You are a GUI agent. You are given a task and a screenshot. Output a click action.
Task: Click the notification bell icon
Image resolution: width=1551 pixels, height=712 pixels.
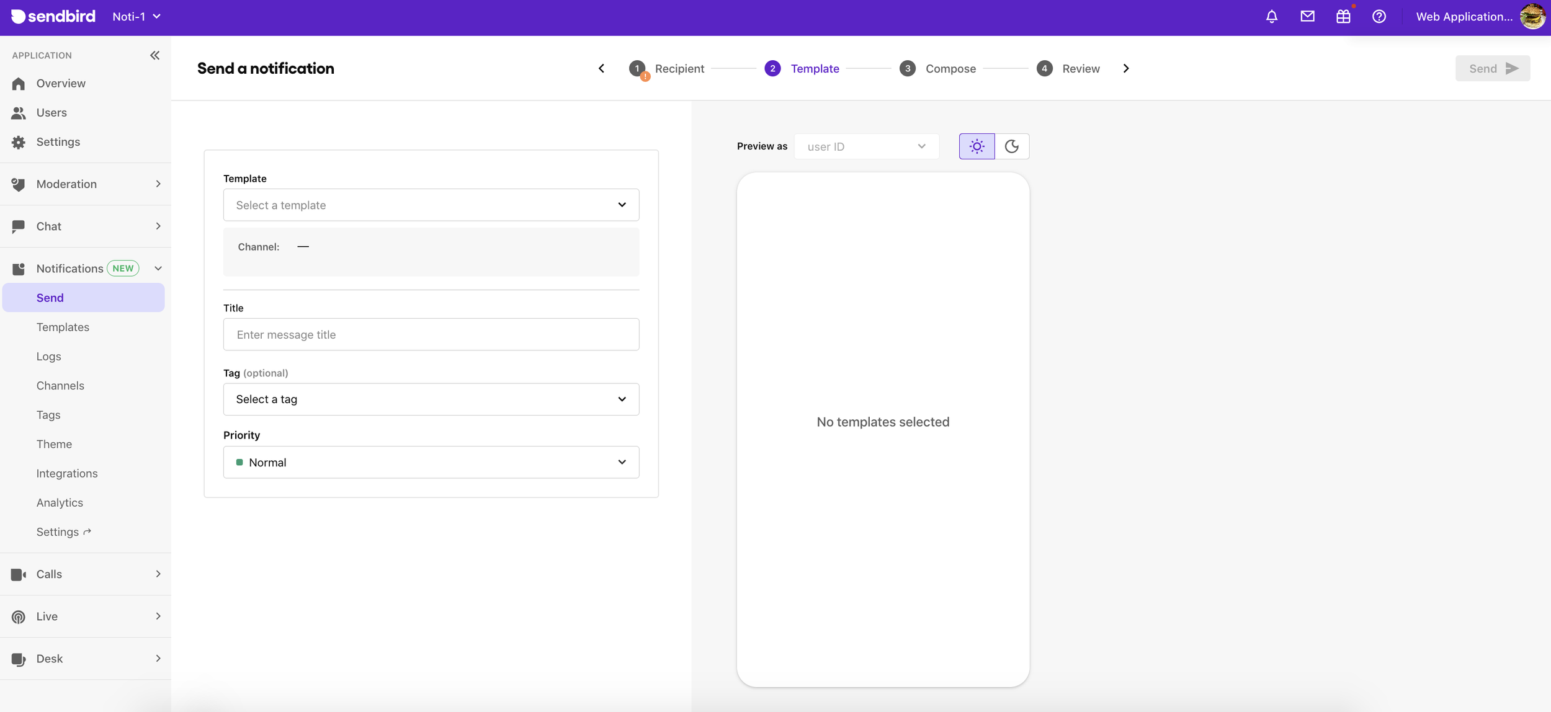(1271, 17)
